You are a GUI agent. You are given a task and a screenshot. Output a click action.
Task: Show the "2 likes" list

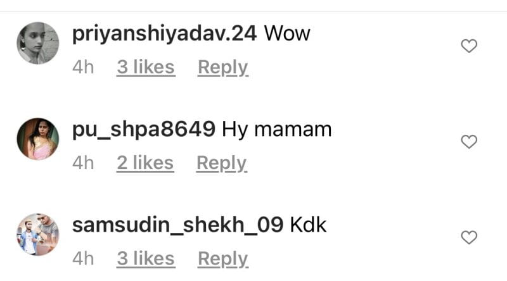(145, 163)
